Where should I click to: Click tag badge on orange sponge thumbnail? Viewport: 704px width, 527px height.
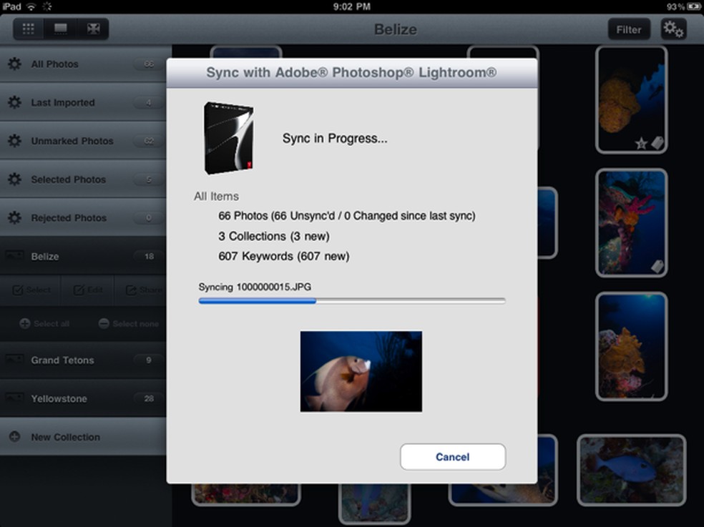click(657, 143)
